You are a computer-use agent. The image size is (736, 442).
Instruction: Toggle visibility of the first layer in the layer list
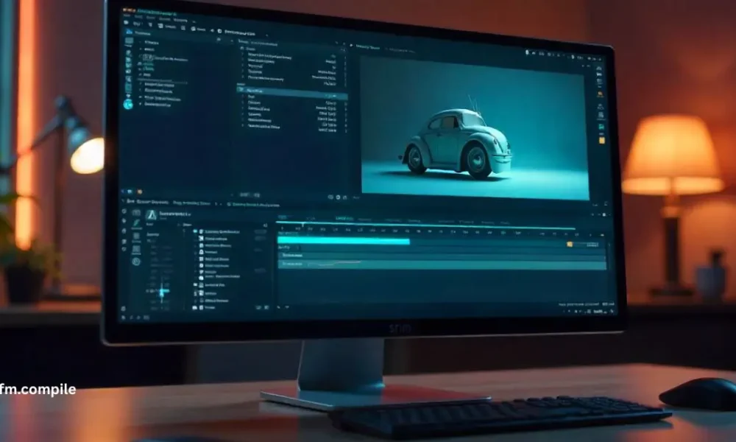coord(197,231)
